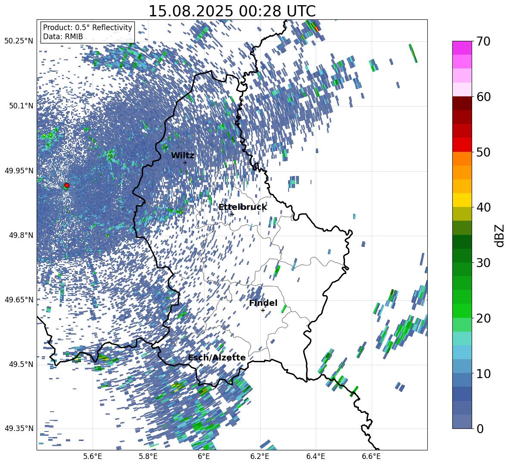Click the Ettelbruck cross marker

(x=232, y=214)
